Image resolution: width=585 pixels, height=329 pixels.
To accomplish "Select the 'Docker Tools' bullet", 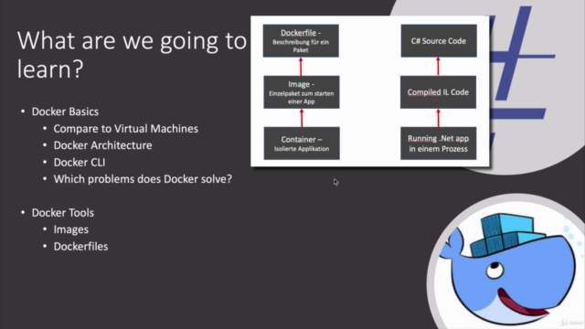I will 63,213.
